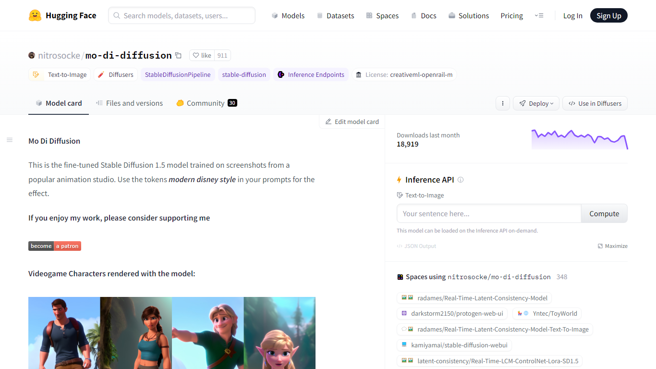This screenshot has width=656, height=369.
Task: Click the nitrosocke user avatar
Action: tap(32, 55)
